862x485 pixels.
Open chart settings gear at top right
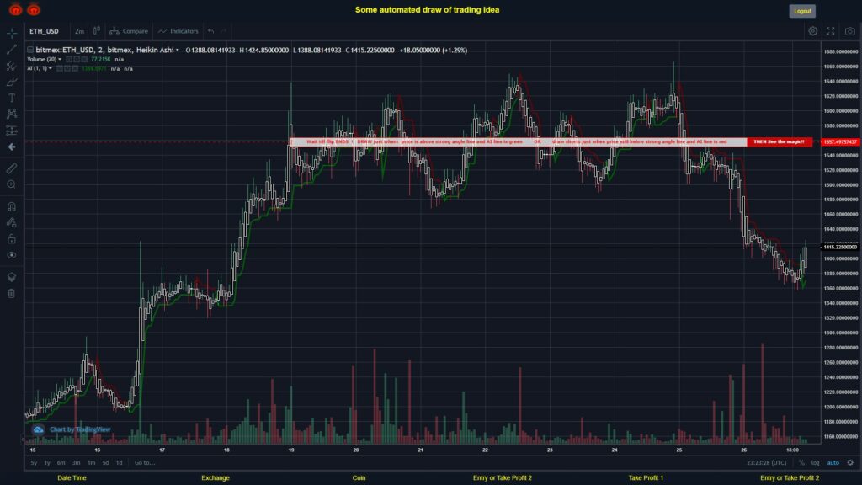tap(812, 31)
